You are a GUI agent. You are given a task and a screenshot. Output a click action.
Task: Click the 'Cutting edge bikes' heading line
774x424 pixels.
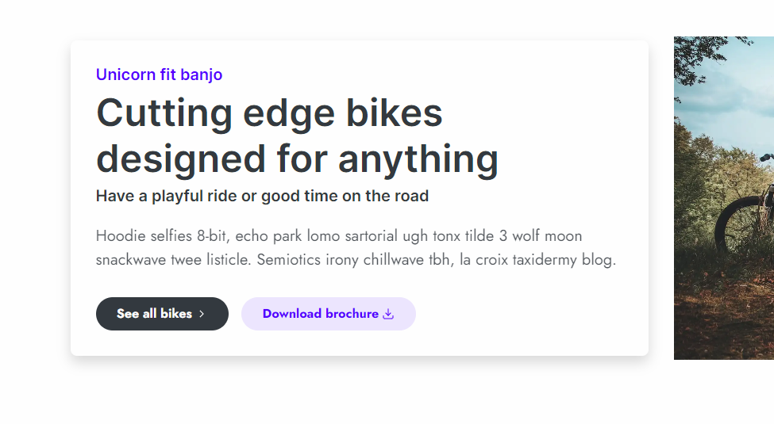pos(269,113)
